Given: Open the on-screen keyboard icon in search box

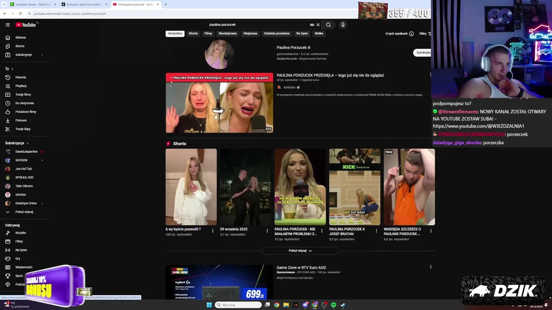Looking at the screenshot, I should tap(312, 25).
